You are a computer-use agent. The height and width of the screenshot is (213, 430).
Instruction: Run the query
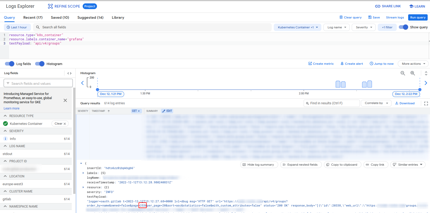[418, 17]
